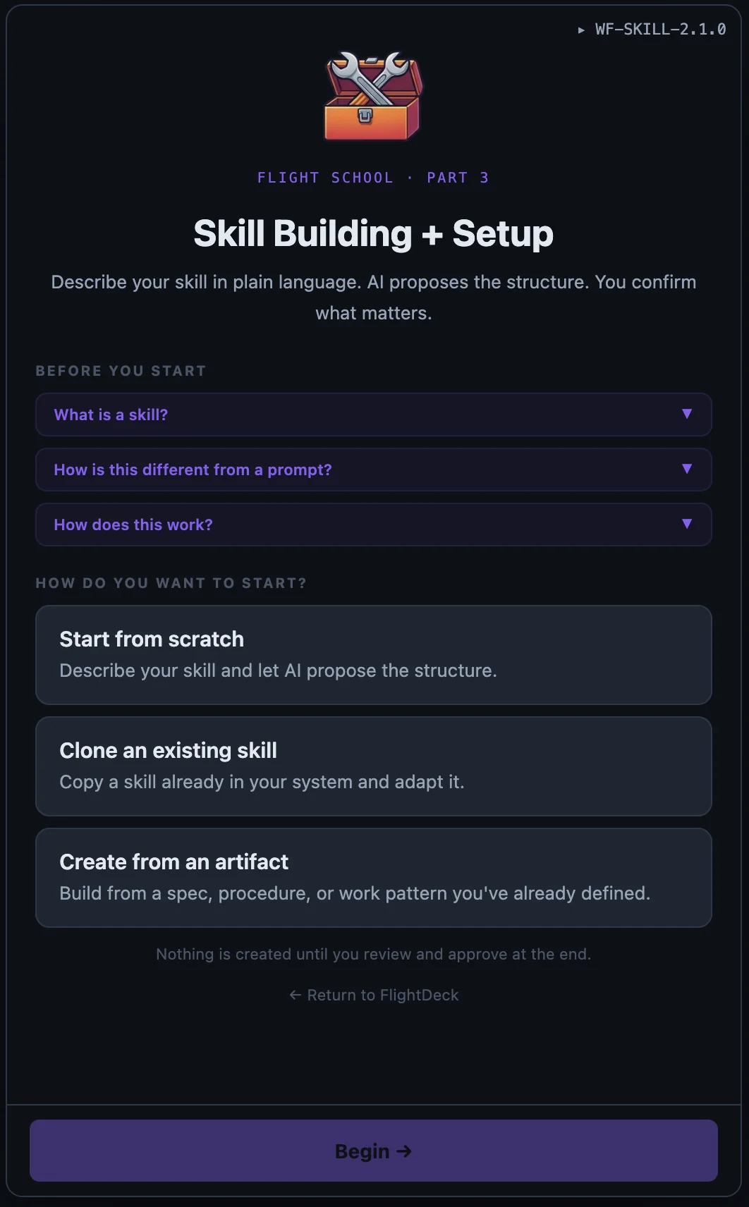Select the 'Start from scratch' option

click(374, 655)
